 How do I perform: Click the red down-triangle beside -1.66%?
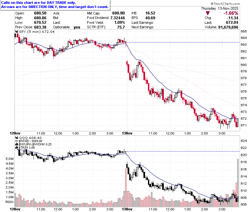click(x=207, y=13)
